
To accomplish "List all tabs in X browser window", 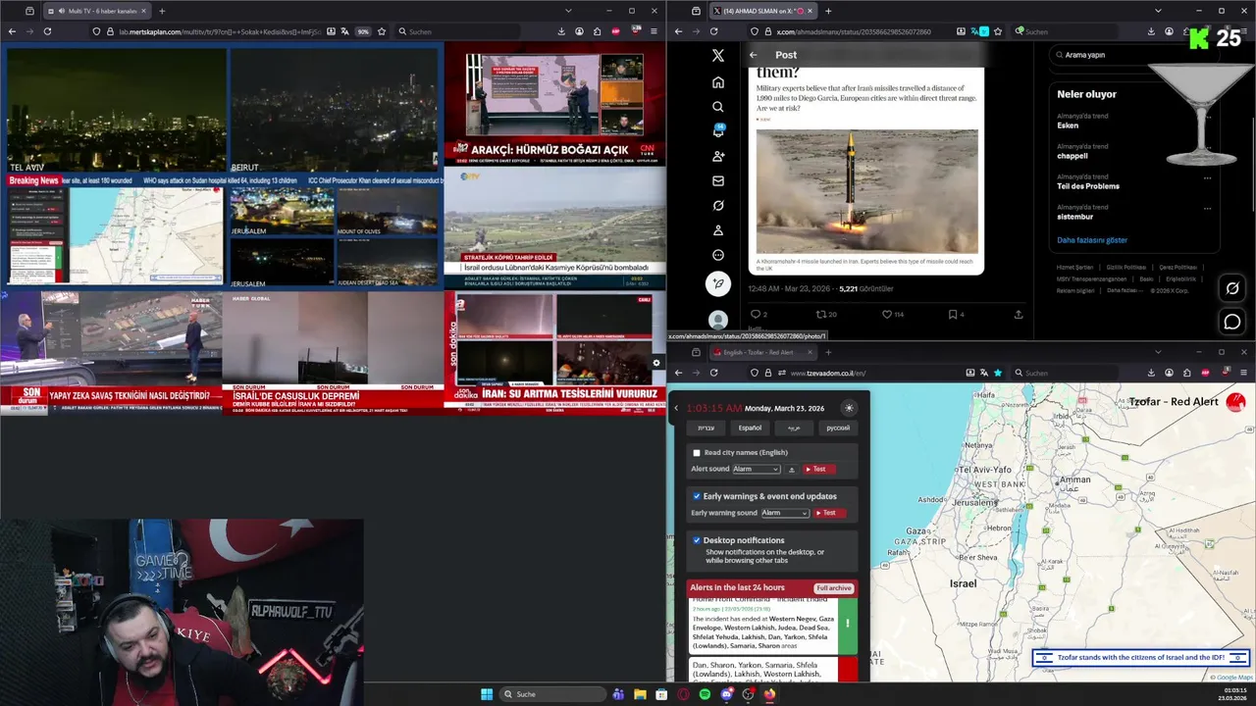I will click(1158, 11).
